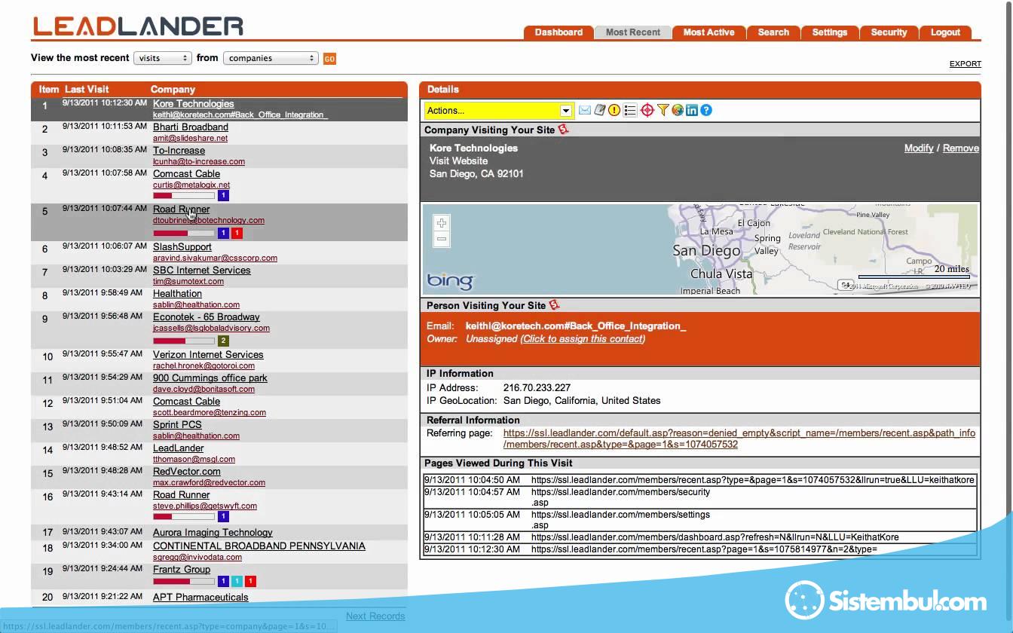Zoom in on the Bing map
1013x633 pixels.
[x=442, y=223]
